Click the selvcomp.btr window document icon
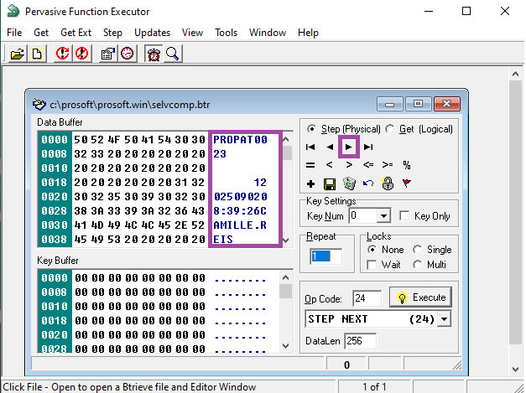The height and width of the screenshot is (393, 526). (39, 104)
